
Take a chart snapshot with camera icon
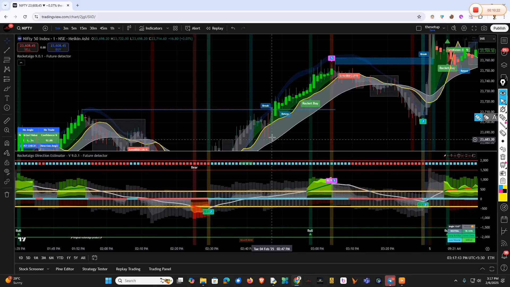click(484, 28)
